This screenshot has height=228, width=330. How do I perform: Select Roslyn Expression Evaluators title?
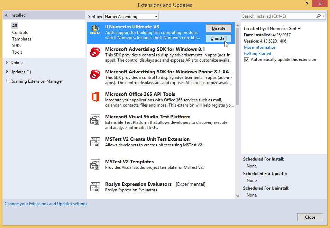click(138, 184)
